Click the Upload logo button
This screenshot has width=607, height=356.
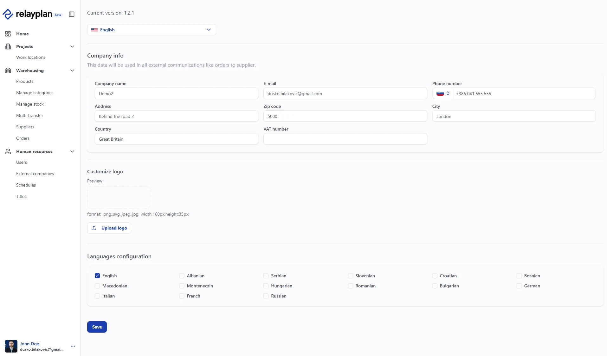[x=109, y=228]
